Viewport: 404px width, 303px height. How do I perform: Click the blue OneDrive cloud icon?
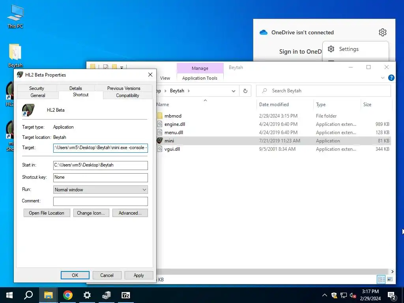pos(263,32)
